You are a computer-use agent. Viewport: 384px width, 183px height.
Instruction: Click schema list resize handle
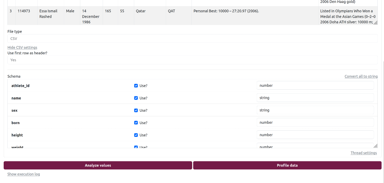click(x=376, y=146)
